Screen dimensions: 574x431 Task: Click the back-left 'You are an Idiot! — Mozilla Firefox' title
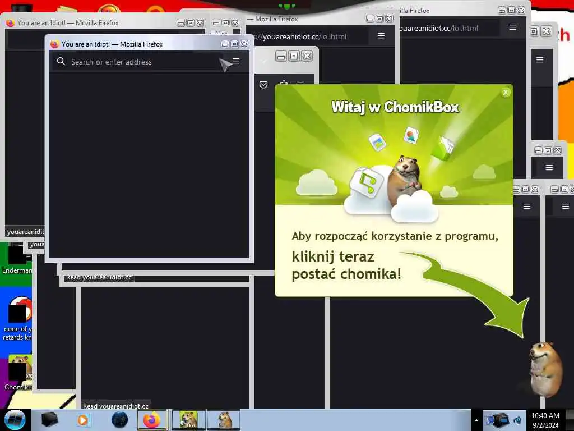point(68,22)
